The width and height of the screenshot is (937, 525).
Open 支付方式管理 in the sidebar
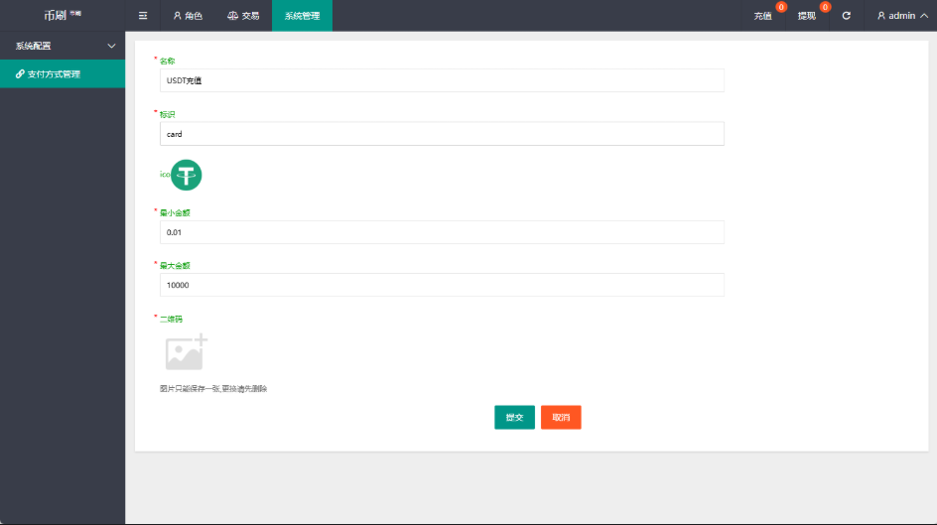[63, 74]
